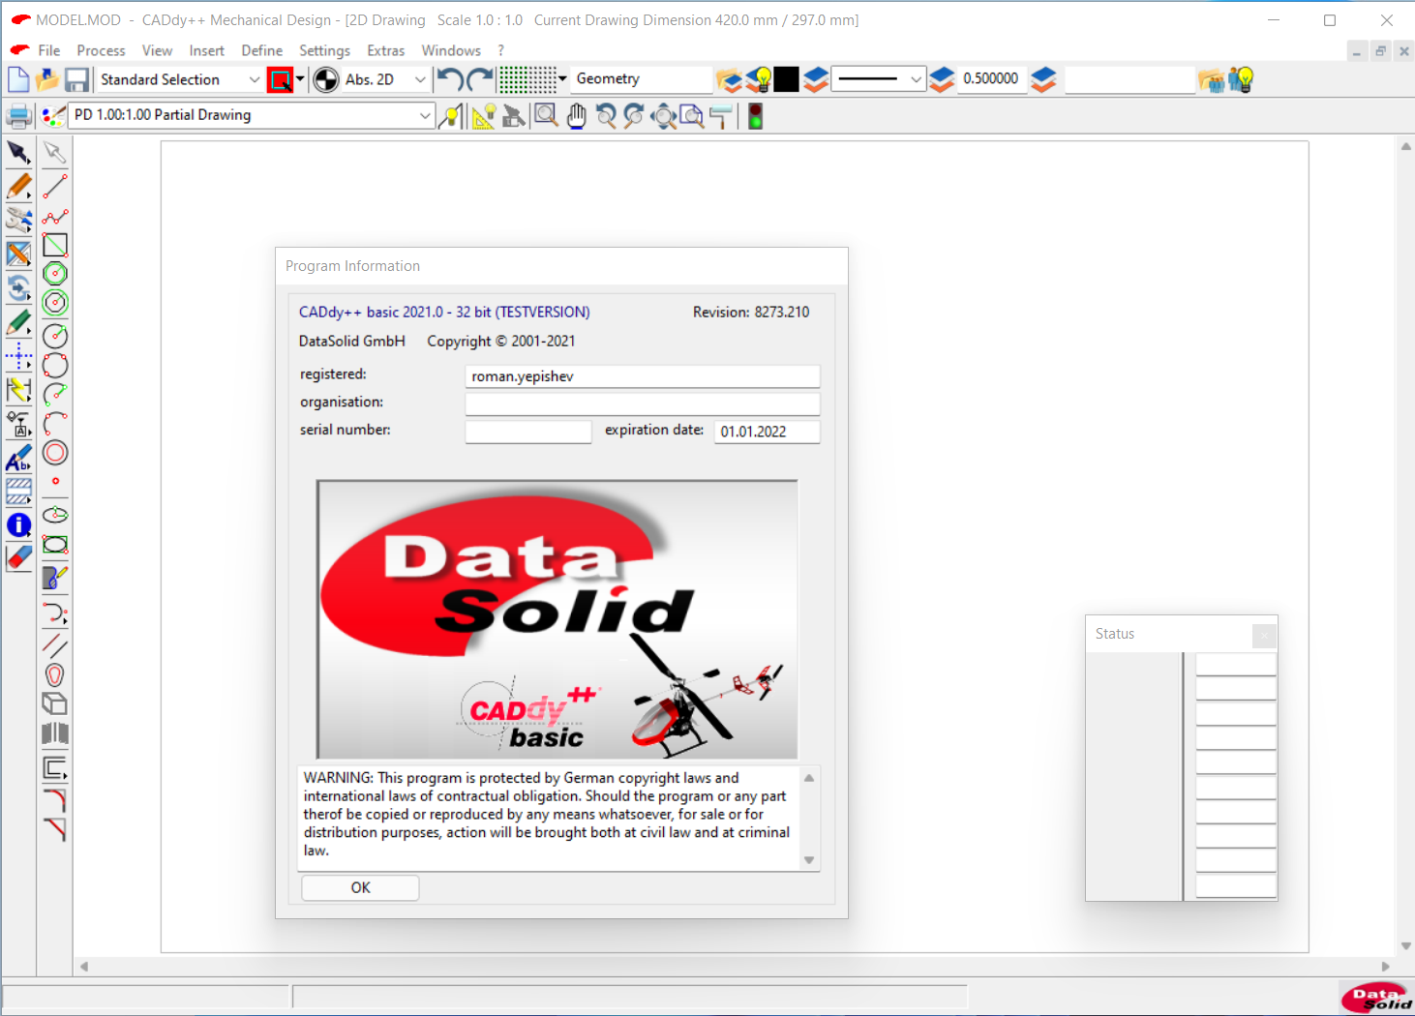
Task: Open the Abs. 2D coordinate dropdown
Action: [420, 79]
